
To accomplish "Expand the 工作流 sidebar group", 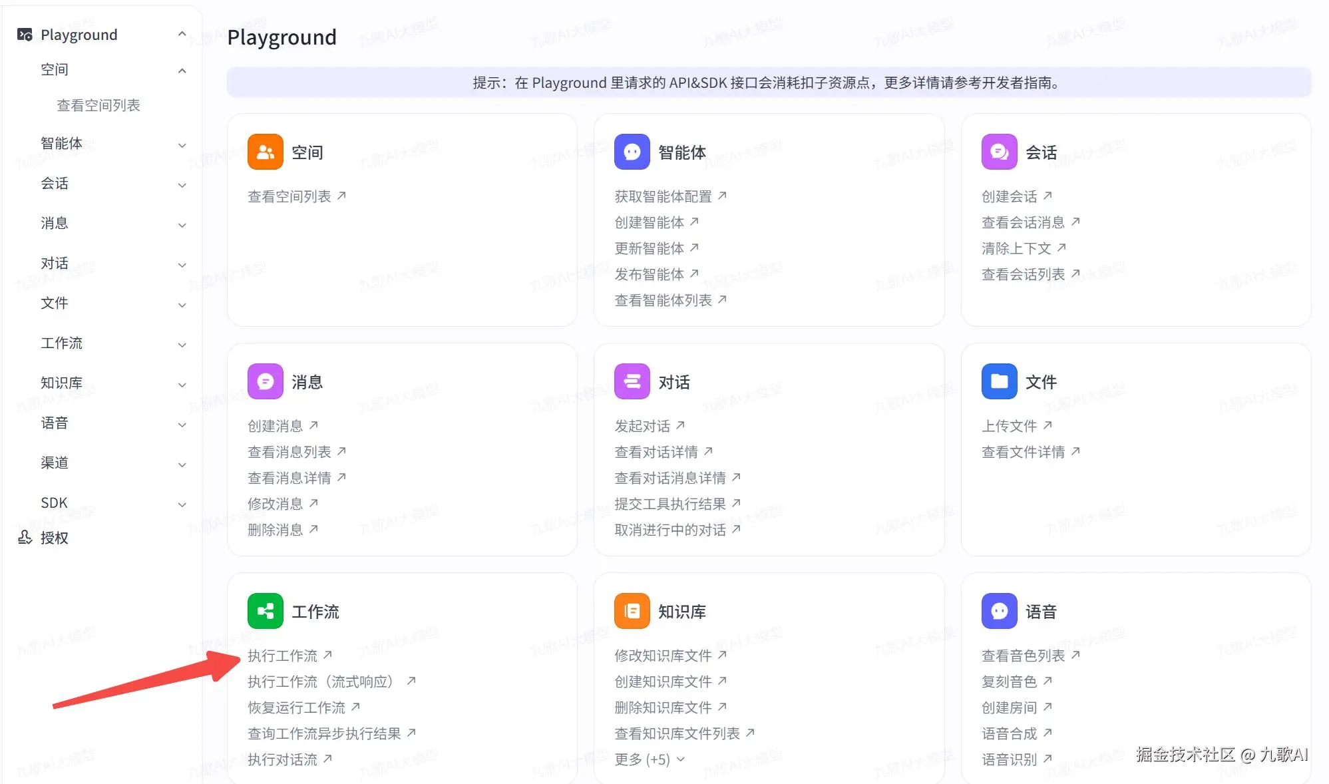I will (182, 344).
